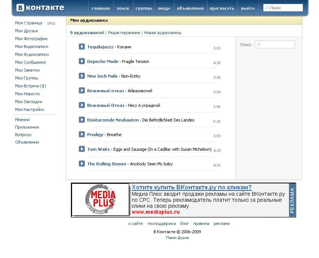The height and width of the screenshot is (258, 319).
Task: Open Tequilajazz artist link
Action: pyautogui.click(x=100, y=47)
